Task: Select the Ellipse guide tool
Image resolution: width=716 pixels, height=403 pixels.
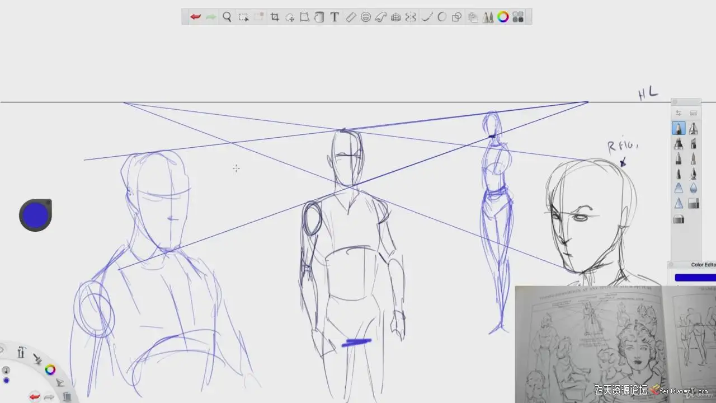Action: [x=366, y=17]
